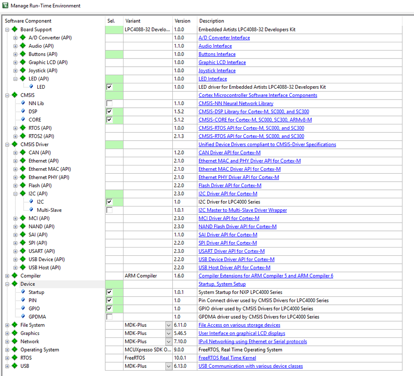Select the GPIO component tree row
The height and width of the screenshot is (376, 414).
tap(34, 308)
